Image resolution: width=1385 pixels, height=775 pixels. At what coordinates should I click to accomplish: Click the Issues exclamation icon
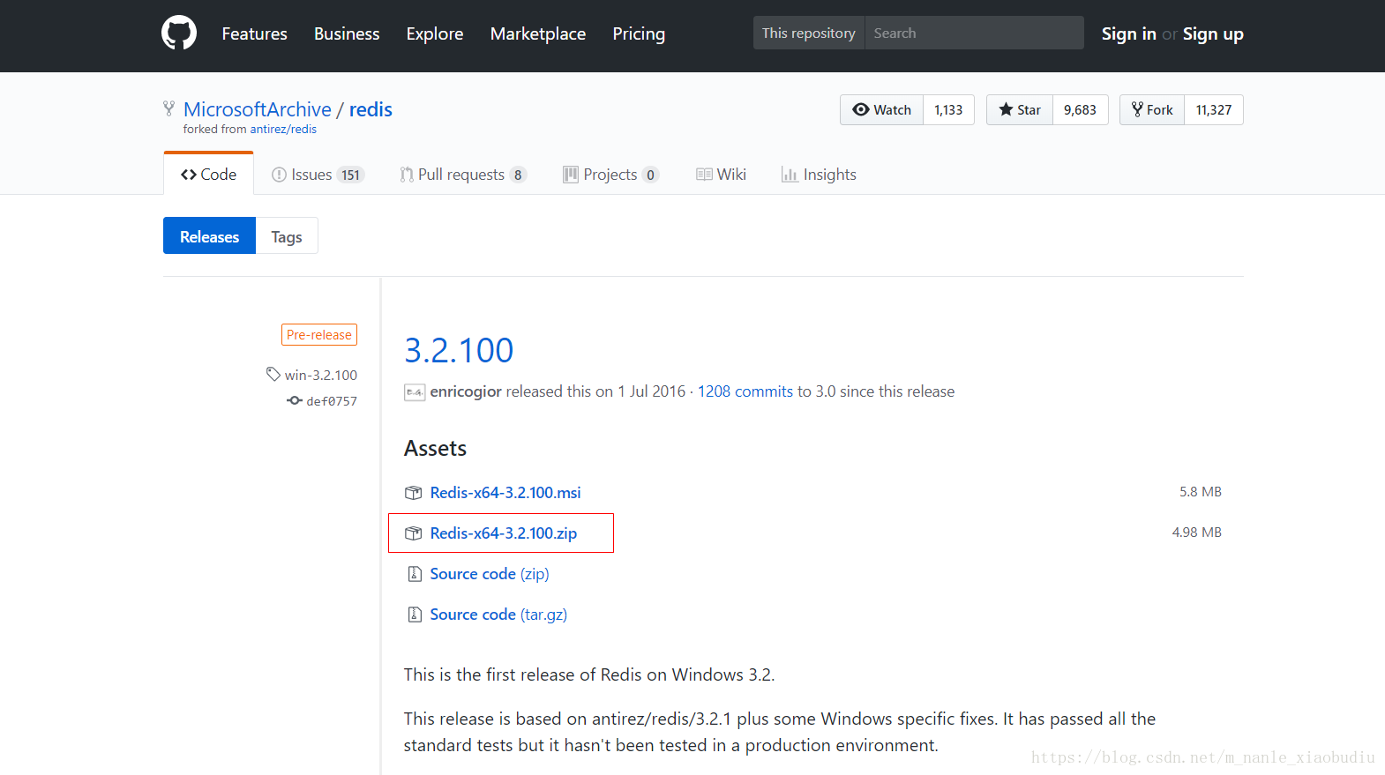(279, 175)
